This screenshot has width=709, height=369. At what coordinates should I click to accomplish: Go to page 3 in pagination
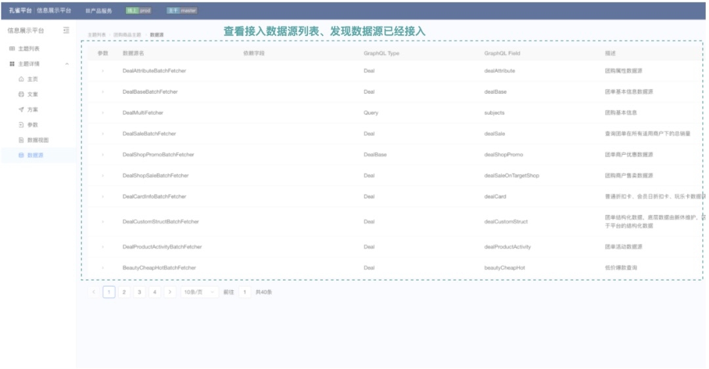tap(139, 292)
